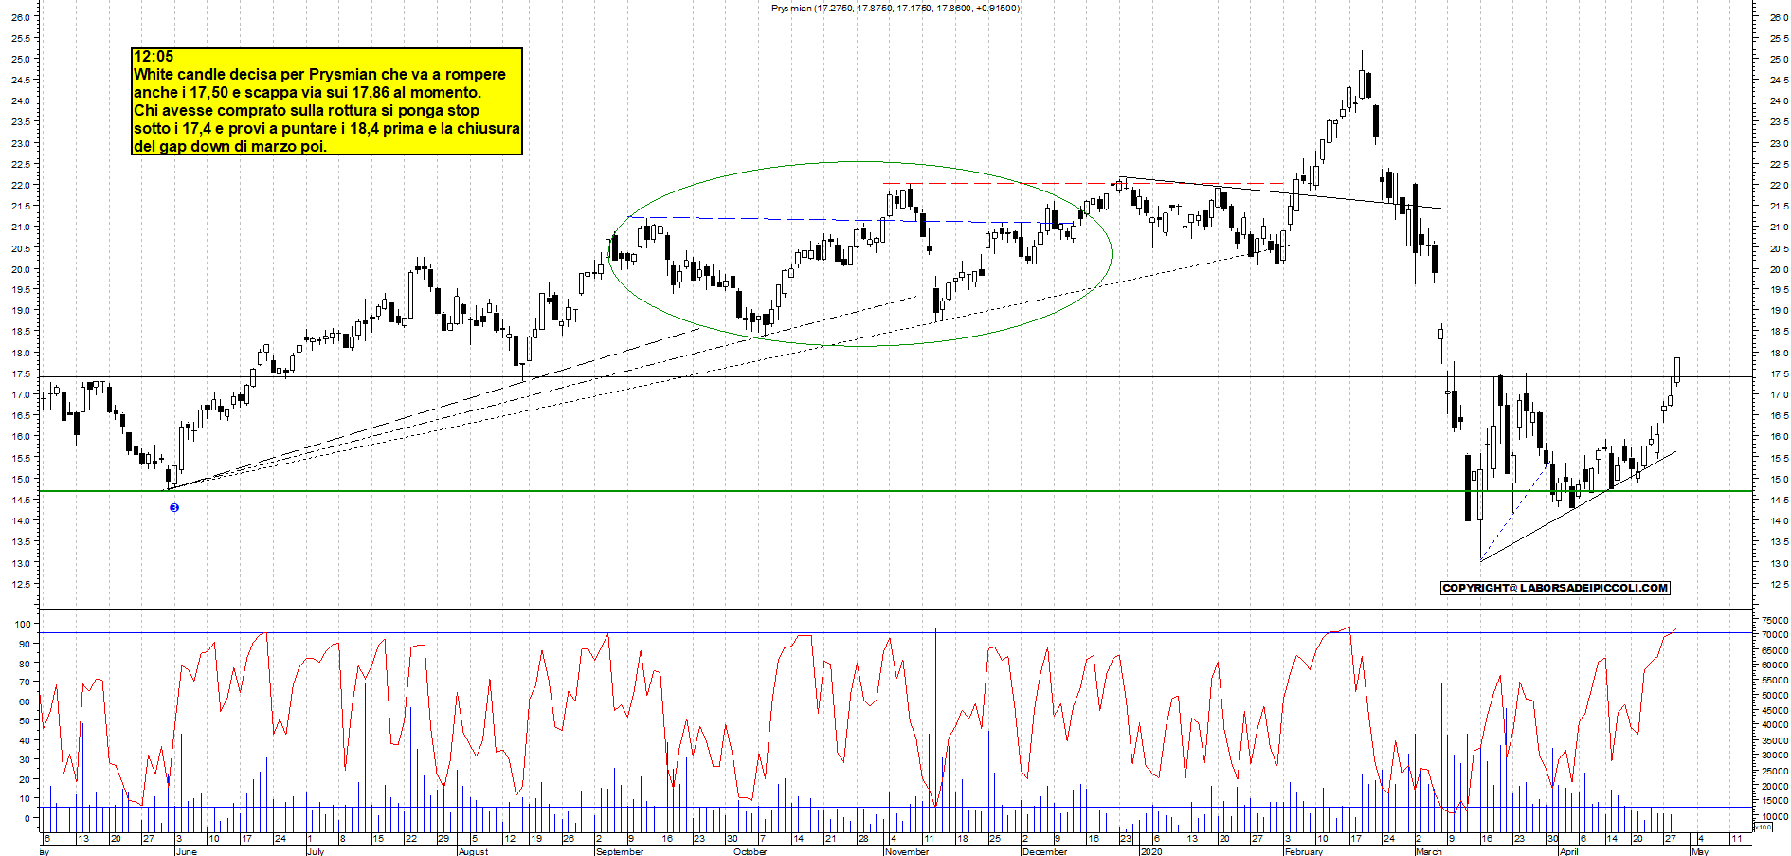The width and height of the screenshot is (1791, 856).
Task: Click the 'July' label on the time axis
Action: [316, 851]
